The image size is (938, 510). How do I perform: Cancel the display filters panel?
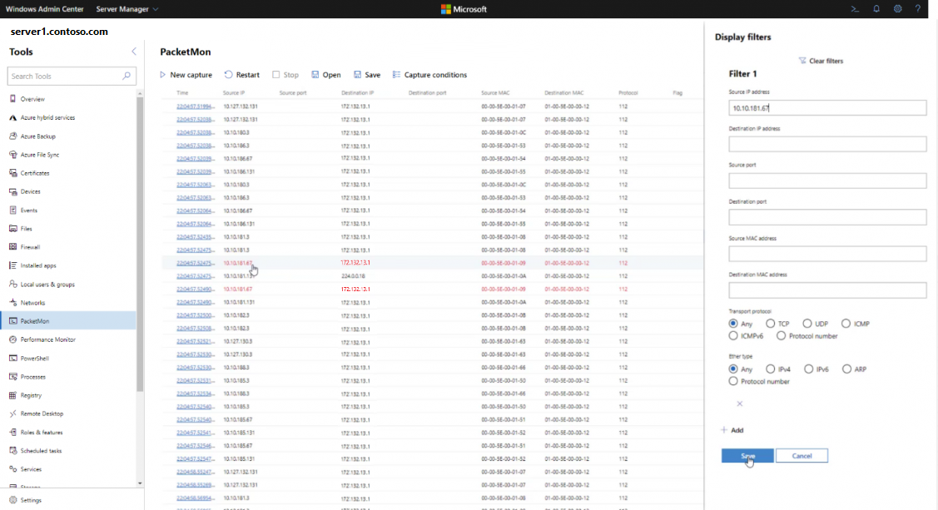coord(802,456)
